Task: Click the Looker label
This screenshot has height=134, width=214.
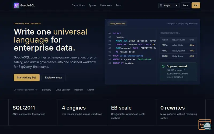Action: pyautogui.click(x=91, y=90)
